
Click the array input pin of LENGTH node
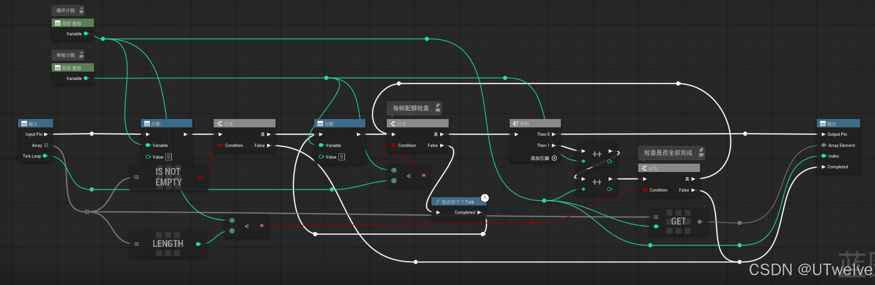[x=136, y=244]
